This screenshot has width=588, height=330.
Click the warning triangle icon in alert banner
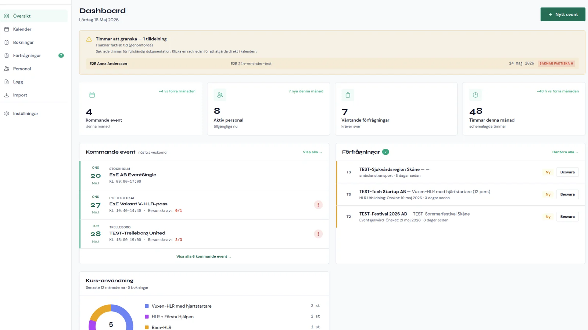tap(89, 39)
